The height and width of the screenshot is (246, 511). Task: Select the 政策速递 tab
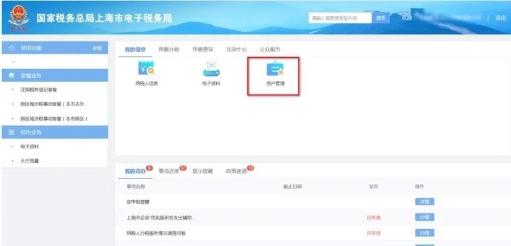tap(236, 171)
